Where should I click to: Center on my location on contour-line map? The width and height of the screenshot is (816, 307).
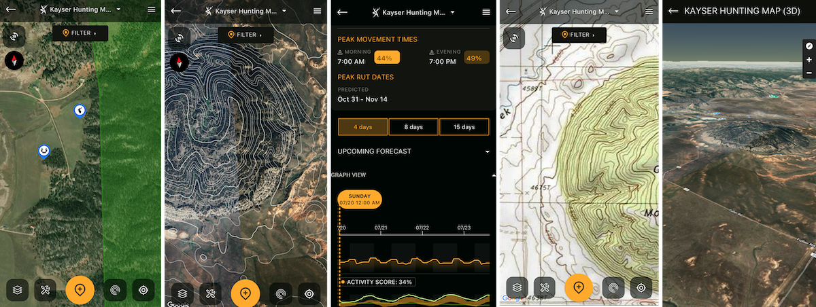309,294
